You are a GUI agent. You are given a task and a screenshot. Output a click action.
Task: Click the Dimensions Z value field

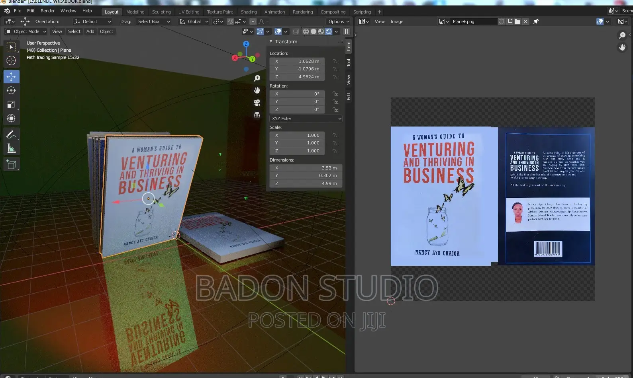point(306,183)
